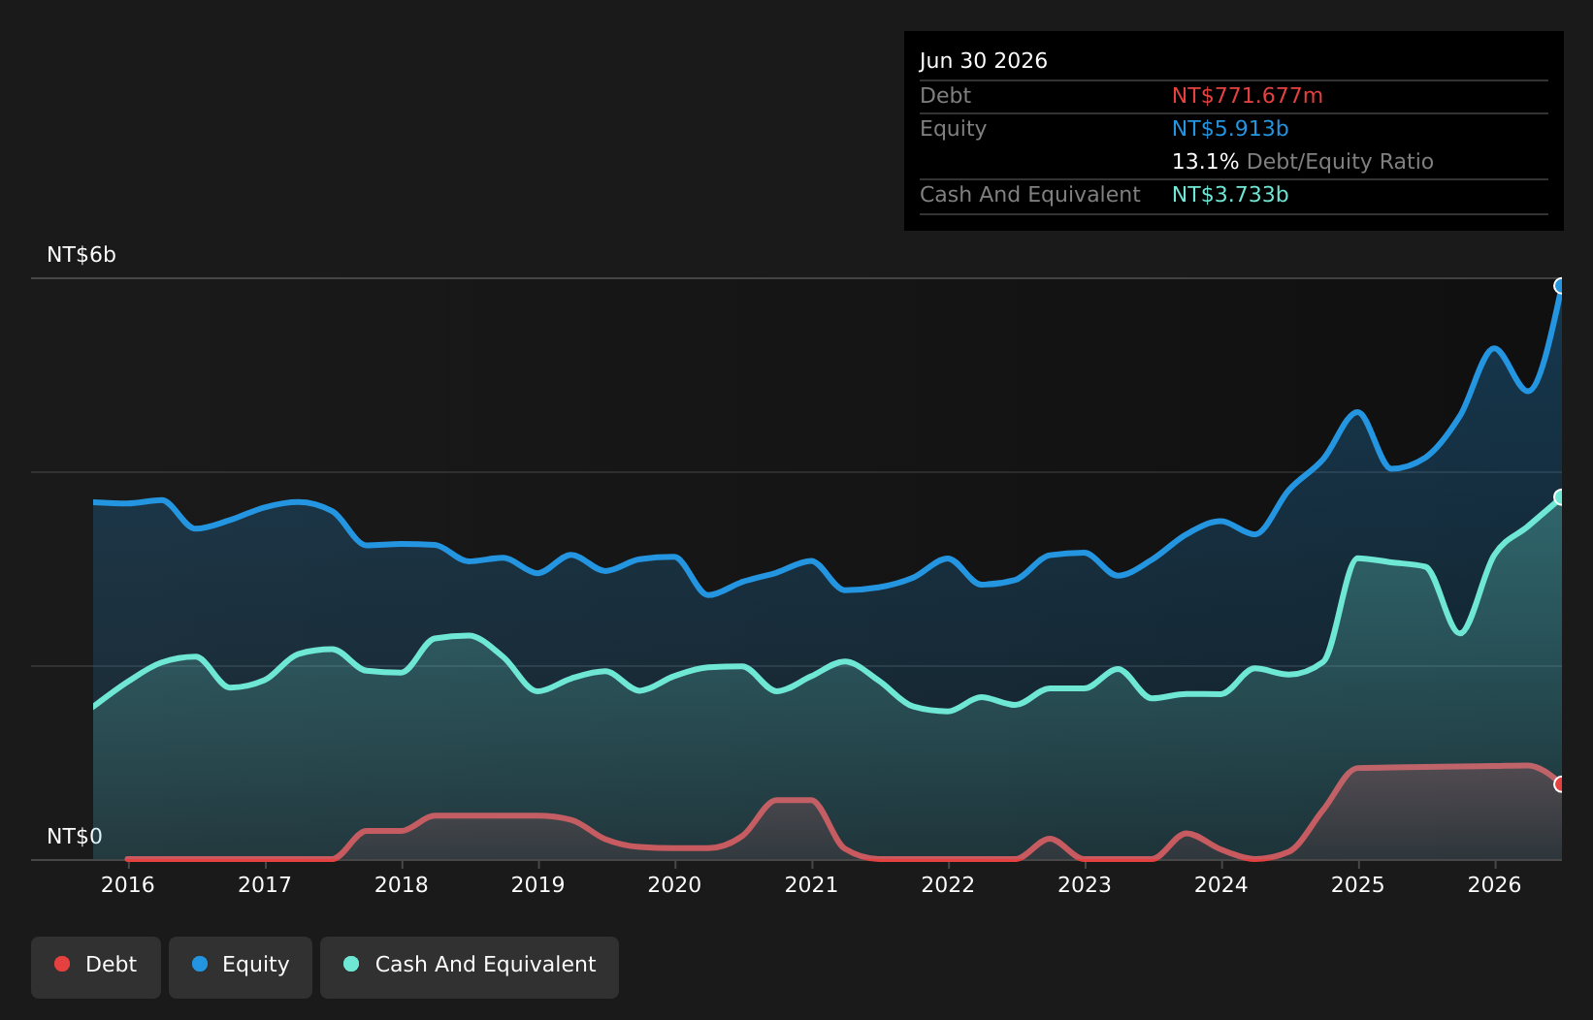Toggle the Cash And Equivalent series in the legend
Image resolution: width=1593 pixels, height=1020 pixels.
coord(470,967)
